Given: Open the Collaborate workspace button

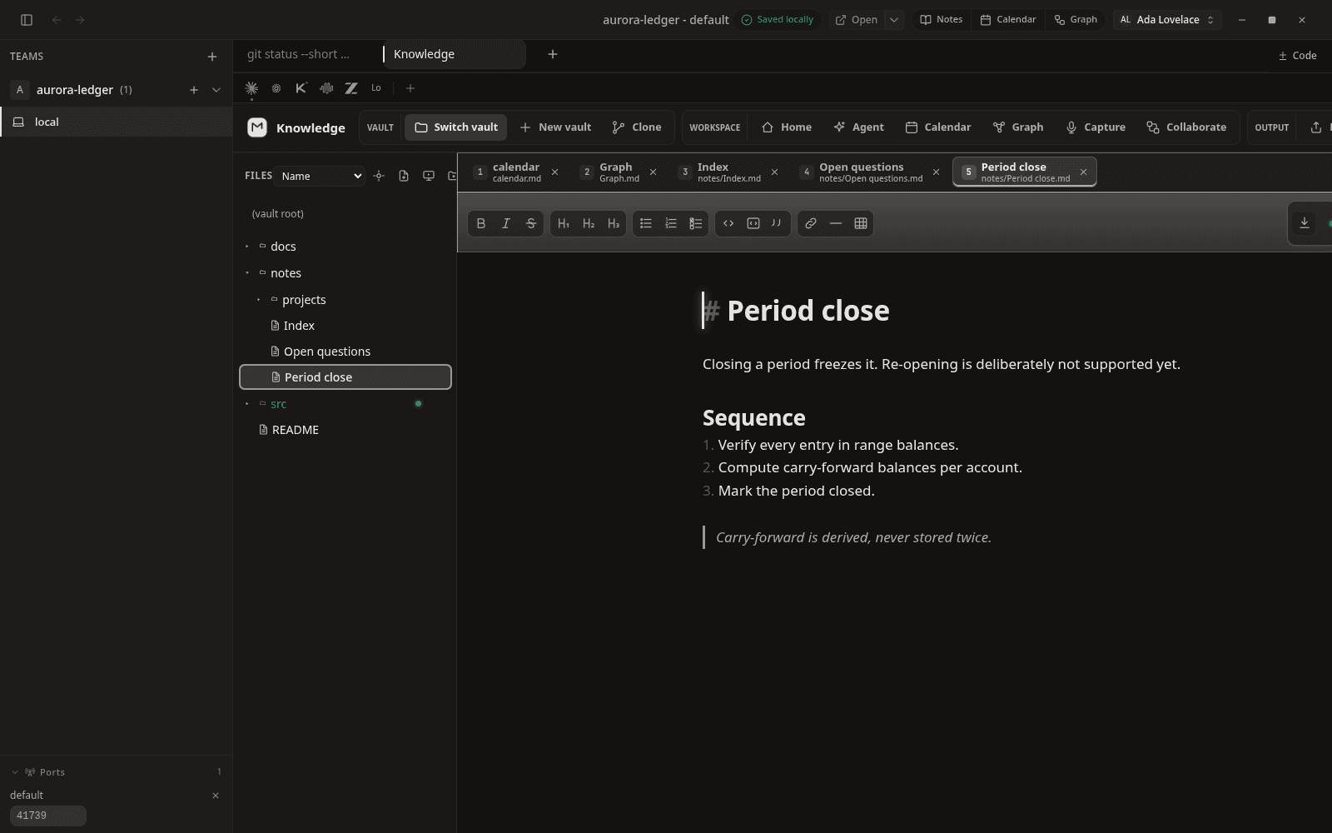Looking at the screenshot, I should (1186, 127).
